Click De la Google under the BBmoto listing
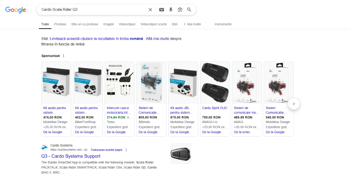Image resolution: width=350 pixels, height=180 pixels. point(148,132)
